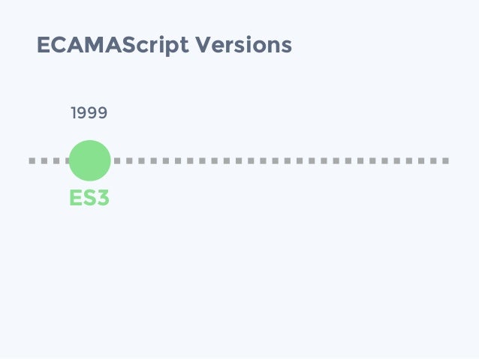Click the last gray square ending the timeline
This screenshot has width=479, height=359.
point(446,160)
